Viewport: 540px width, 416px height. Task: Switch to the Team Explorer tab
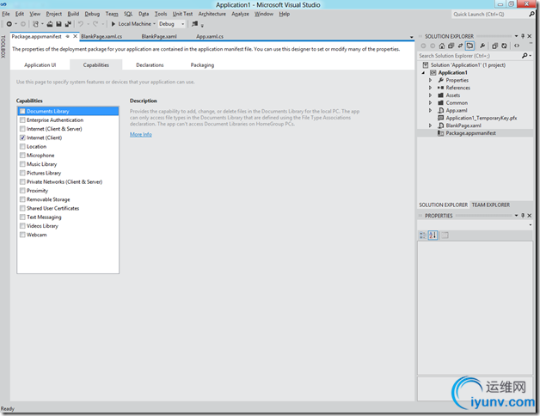490,205
